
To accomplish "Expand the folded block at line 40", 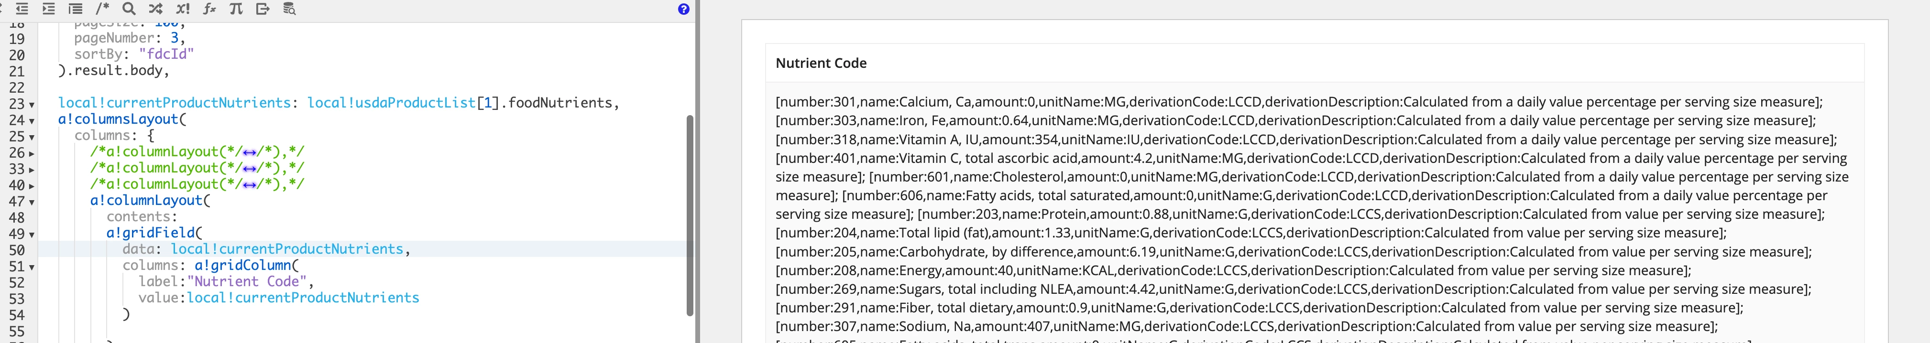I will pos(32,186).
